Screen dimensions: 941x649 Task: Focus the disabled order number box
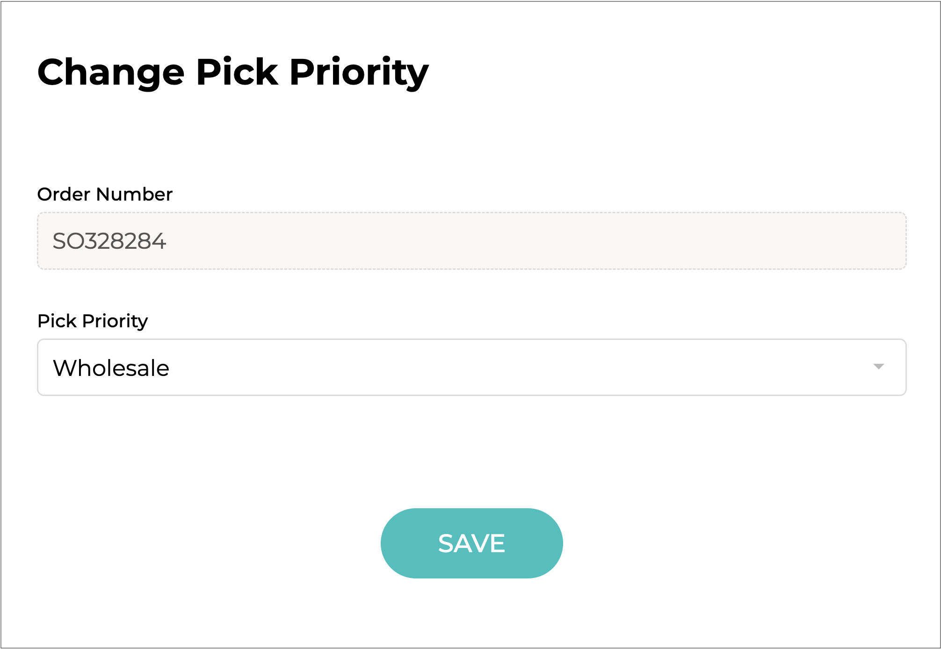tap(471, 241)
